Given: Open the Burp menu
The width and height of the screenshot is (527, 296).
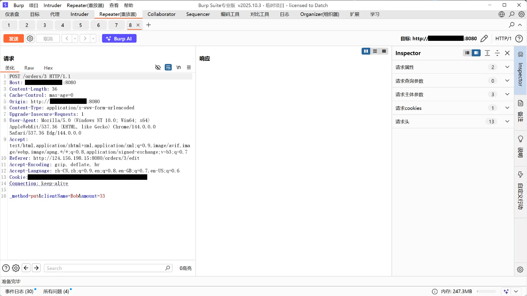Looking at the screenshot, I should coord(19,5).
